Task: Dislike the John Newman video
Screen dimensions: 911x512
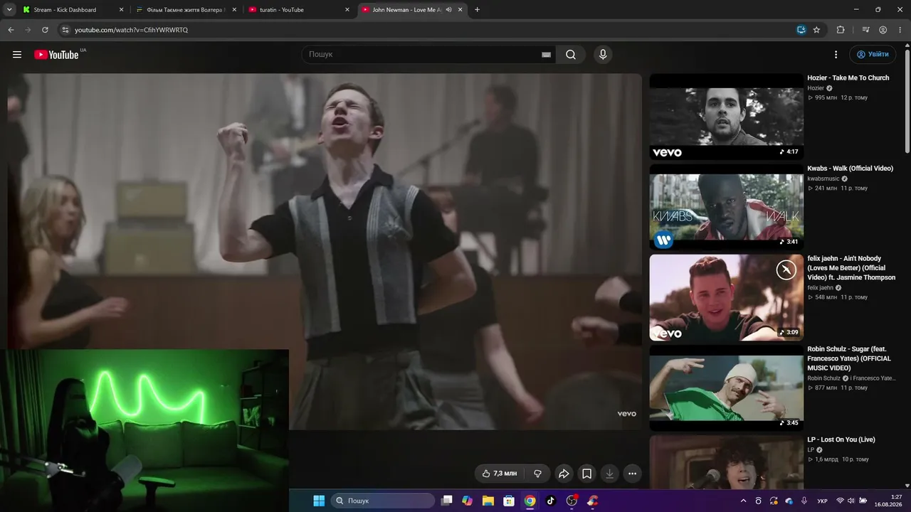Action: [538, 474]
